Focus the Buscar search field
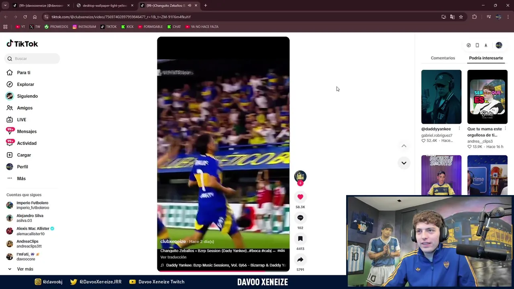 click(32, 59)
